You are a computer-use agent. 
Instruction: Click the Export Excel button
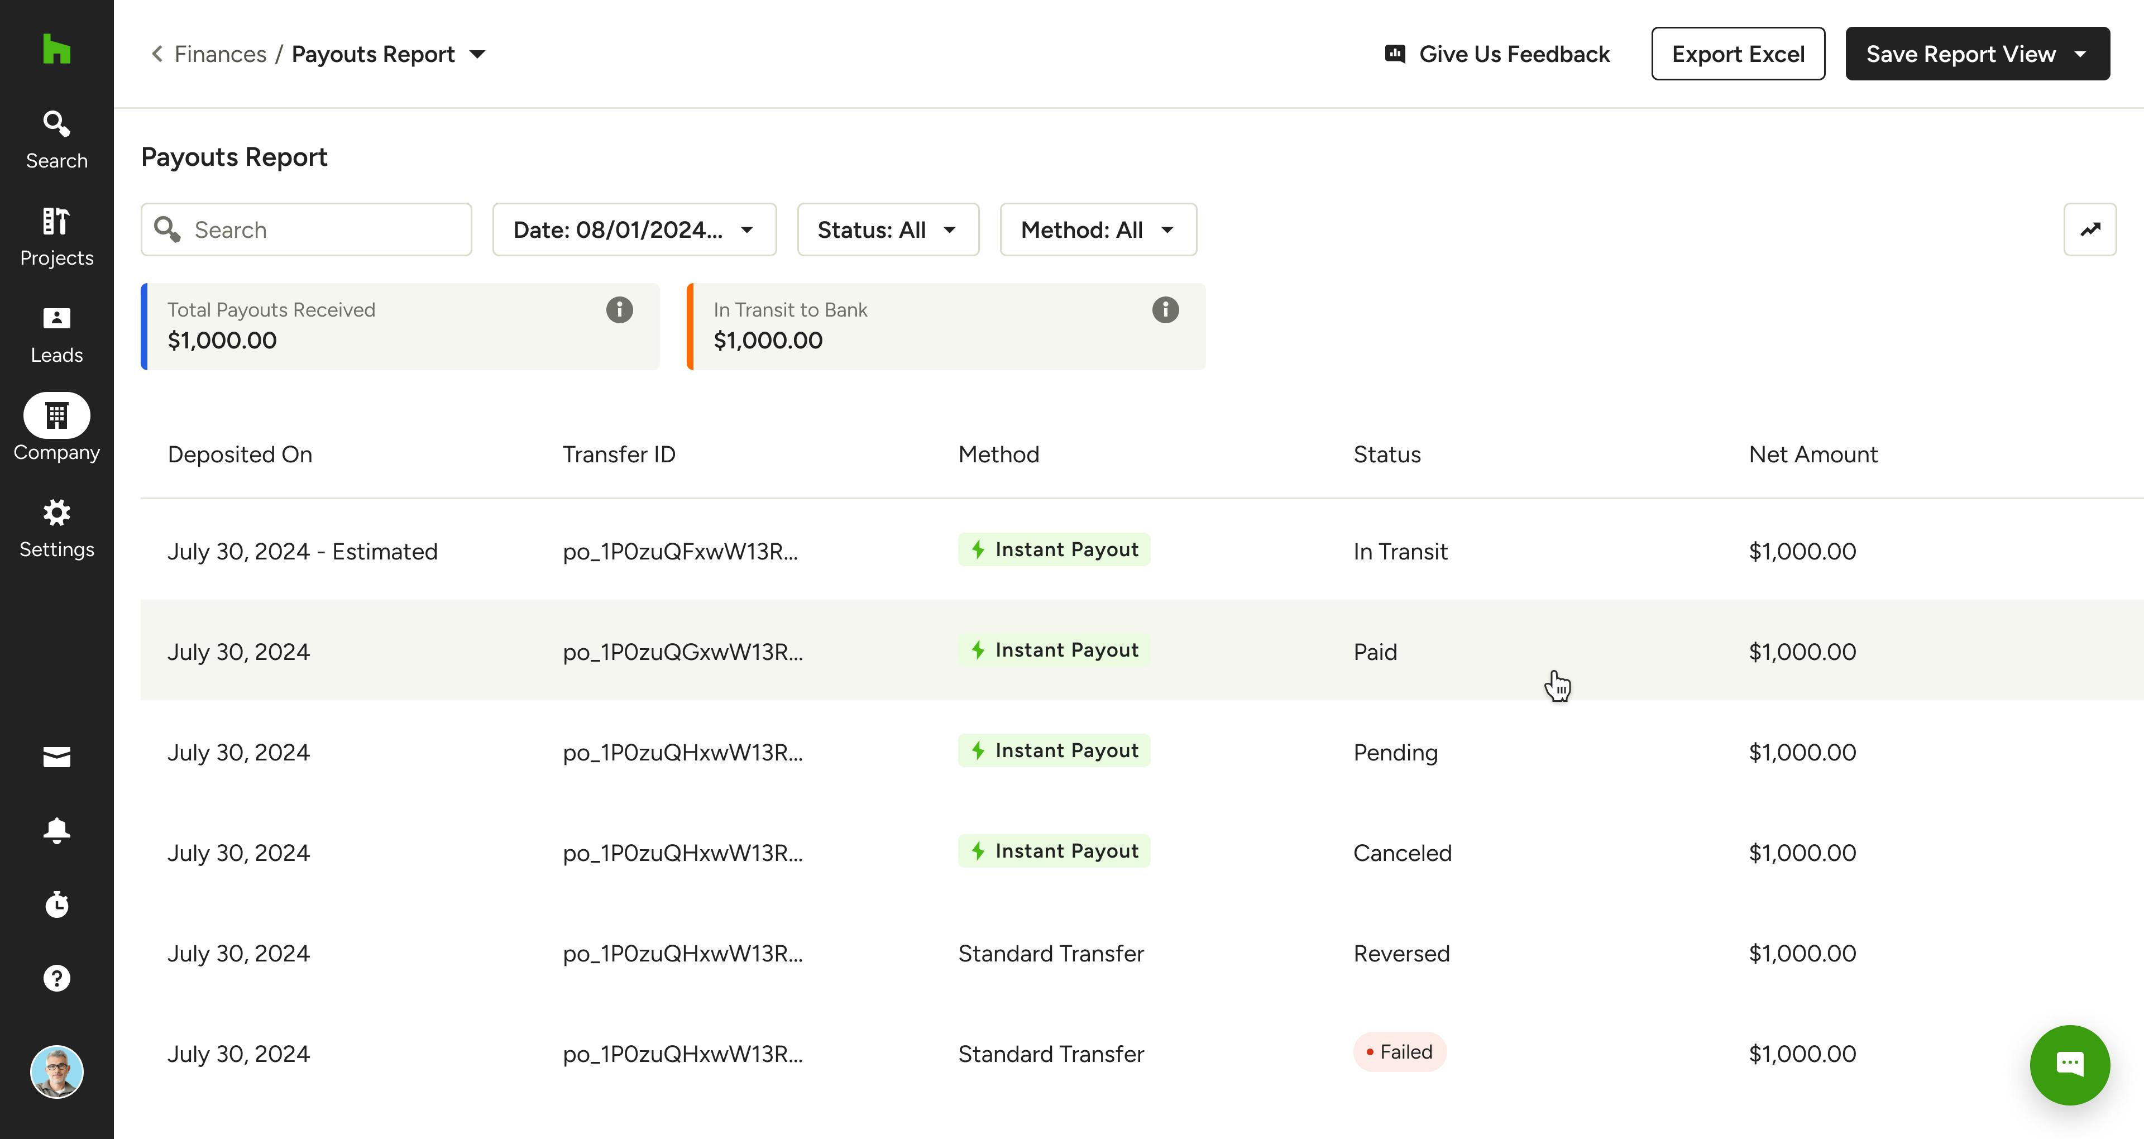1738,53
